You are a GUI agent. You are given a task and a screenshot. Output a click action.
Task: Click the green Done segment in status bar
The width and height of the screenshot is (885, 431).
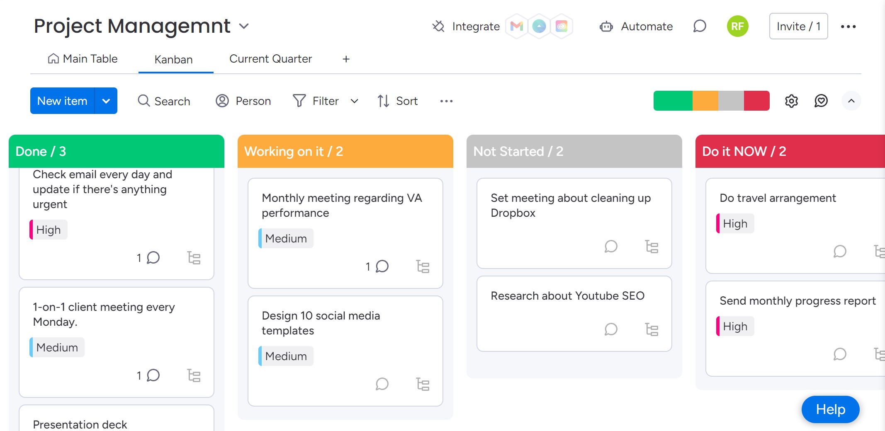tap(673, 101)
